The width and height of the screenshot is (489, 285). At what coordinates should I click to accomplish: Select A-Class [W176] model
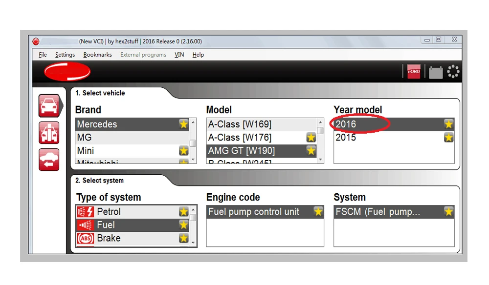coord(262,138)
